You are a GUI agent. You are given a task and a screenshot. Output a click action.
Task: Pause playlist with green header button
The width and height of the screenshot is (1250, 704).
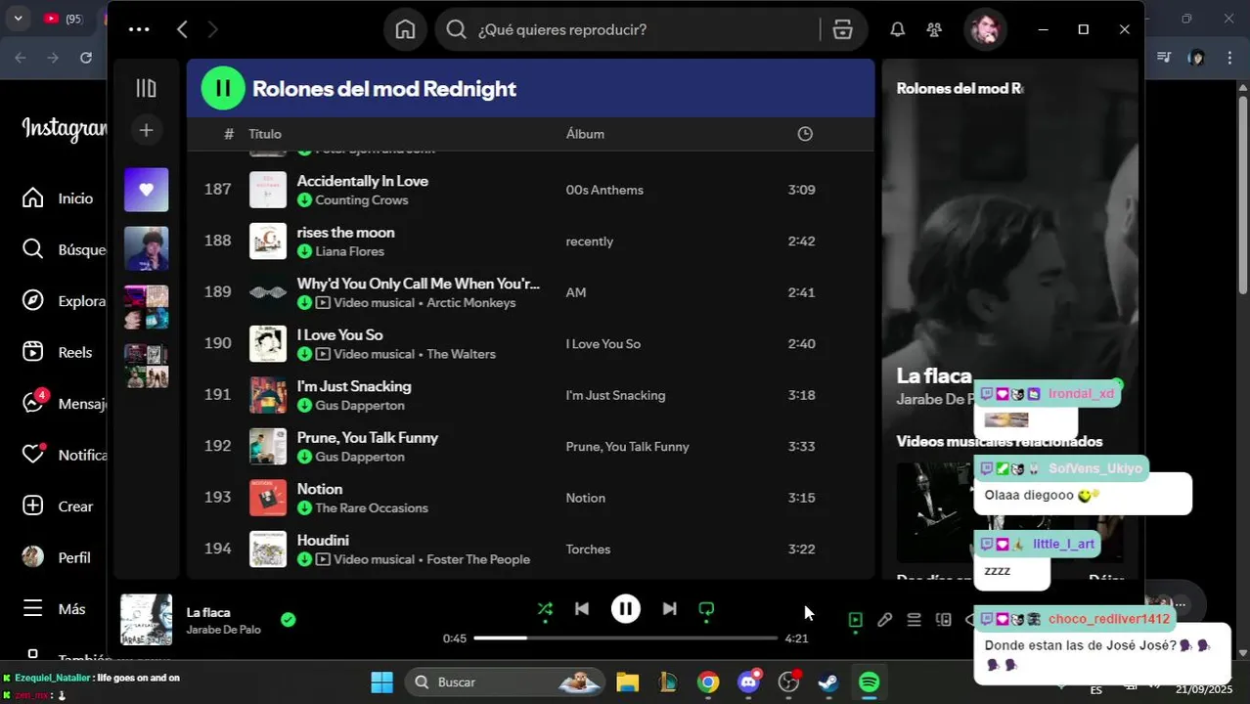(223, 88)
